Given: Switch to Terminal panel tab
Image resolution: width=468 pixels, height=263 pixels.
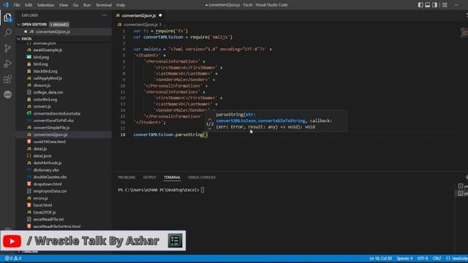Looking at the screenshot, I should click(x=172, y=178).
